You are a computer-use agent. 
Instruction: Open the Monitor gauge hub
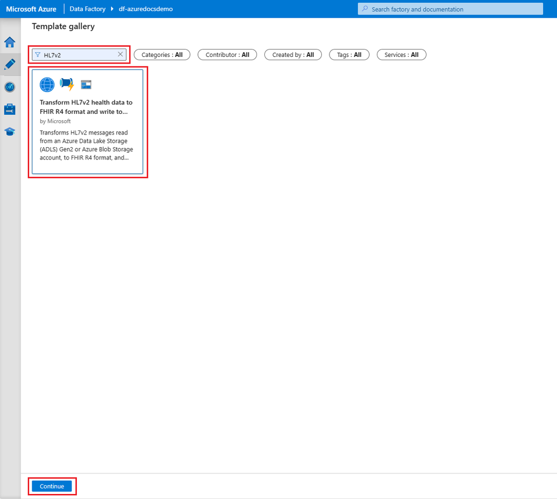tap(10, 87)
